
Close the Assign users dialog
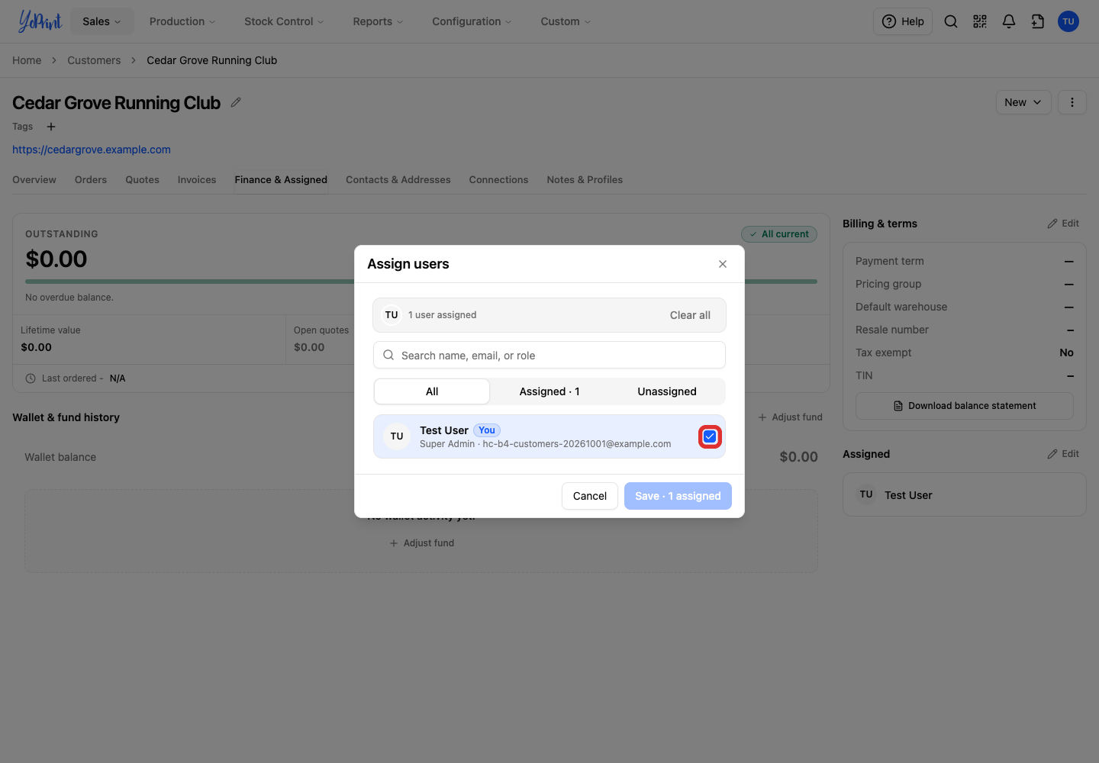pos(723,264)
